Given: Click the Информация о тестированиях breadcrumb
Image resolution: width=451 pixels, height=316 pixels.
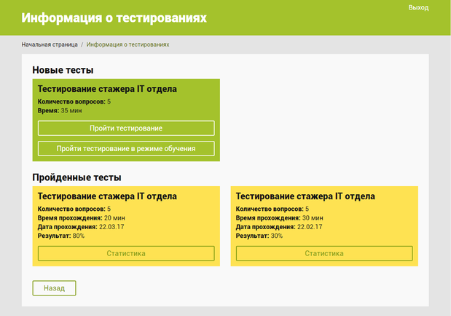Looking at the screenshot, I should pos(128,45).
